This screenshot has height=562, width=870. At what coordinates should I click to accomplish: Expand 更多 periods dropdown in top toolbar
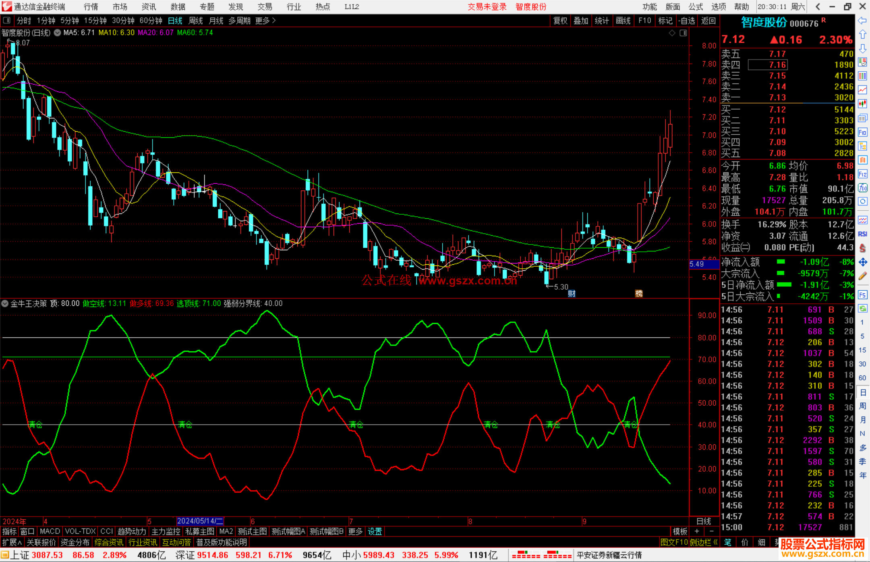(x=265, y=21)
